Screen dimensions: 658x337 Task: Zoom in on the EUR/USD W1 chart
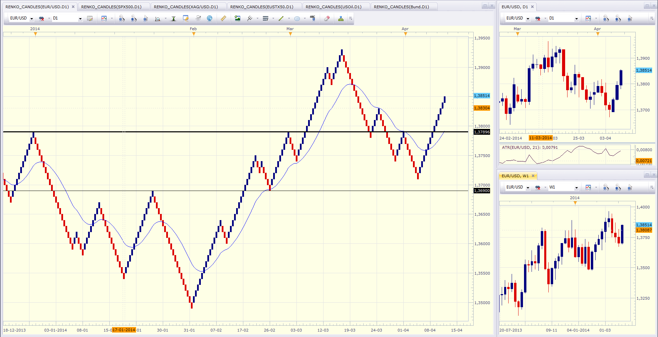pyautogui.click(x=606, y=188)
